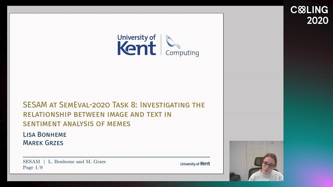Click the "Computing" word under the swirl

[x=182, y=53]
